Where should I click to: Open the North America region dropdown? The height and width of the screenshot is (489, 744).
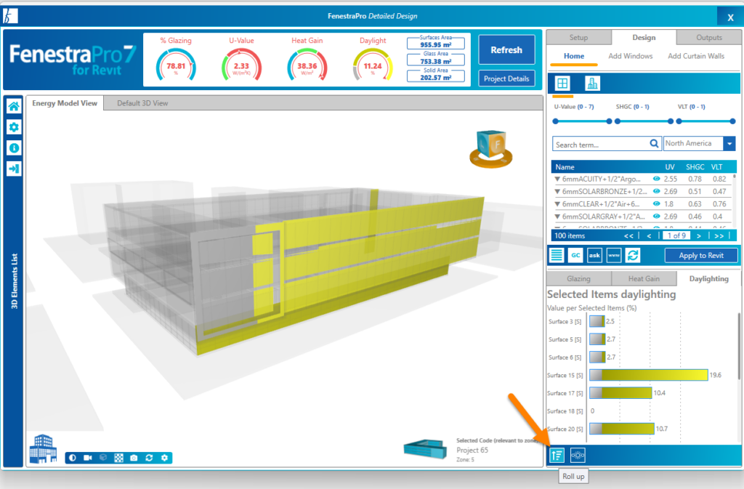point(729,143)
